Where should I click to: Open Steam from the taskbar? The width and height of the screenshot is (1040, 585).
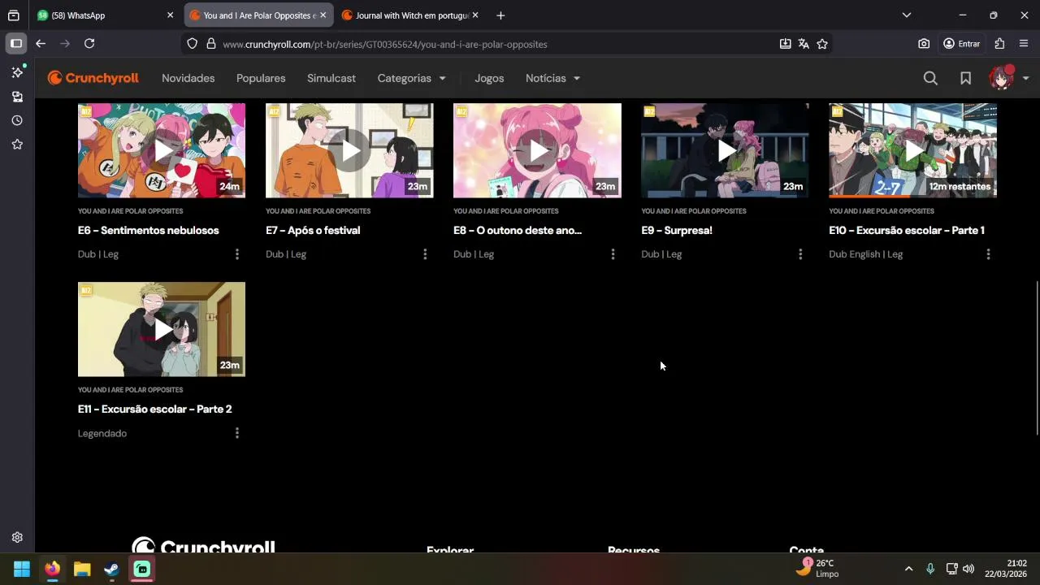coord(112,569)
